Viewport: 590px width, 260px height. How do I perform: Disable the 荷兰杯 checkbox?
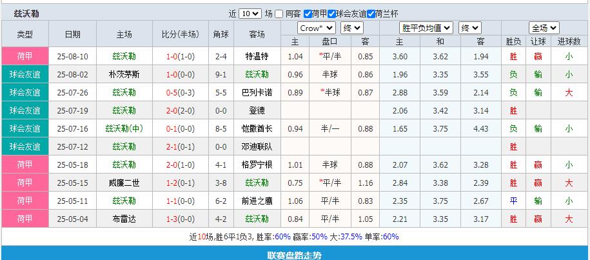point(371,14)
